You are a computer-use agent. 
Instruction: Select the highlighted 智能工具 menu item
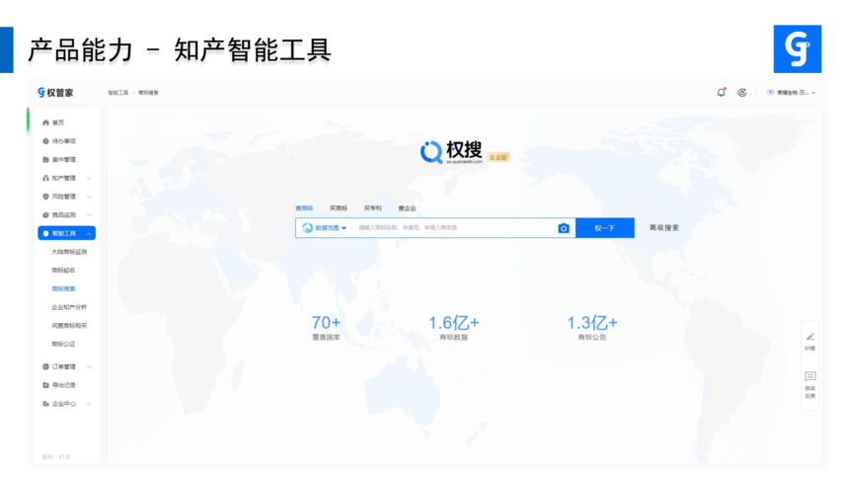pos(66,233)
